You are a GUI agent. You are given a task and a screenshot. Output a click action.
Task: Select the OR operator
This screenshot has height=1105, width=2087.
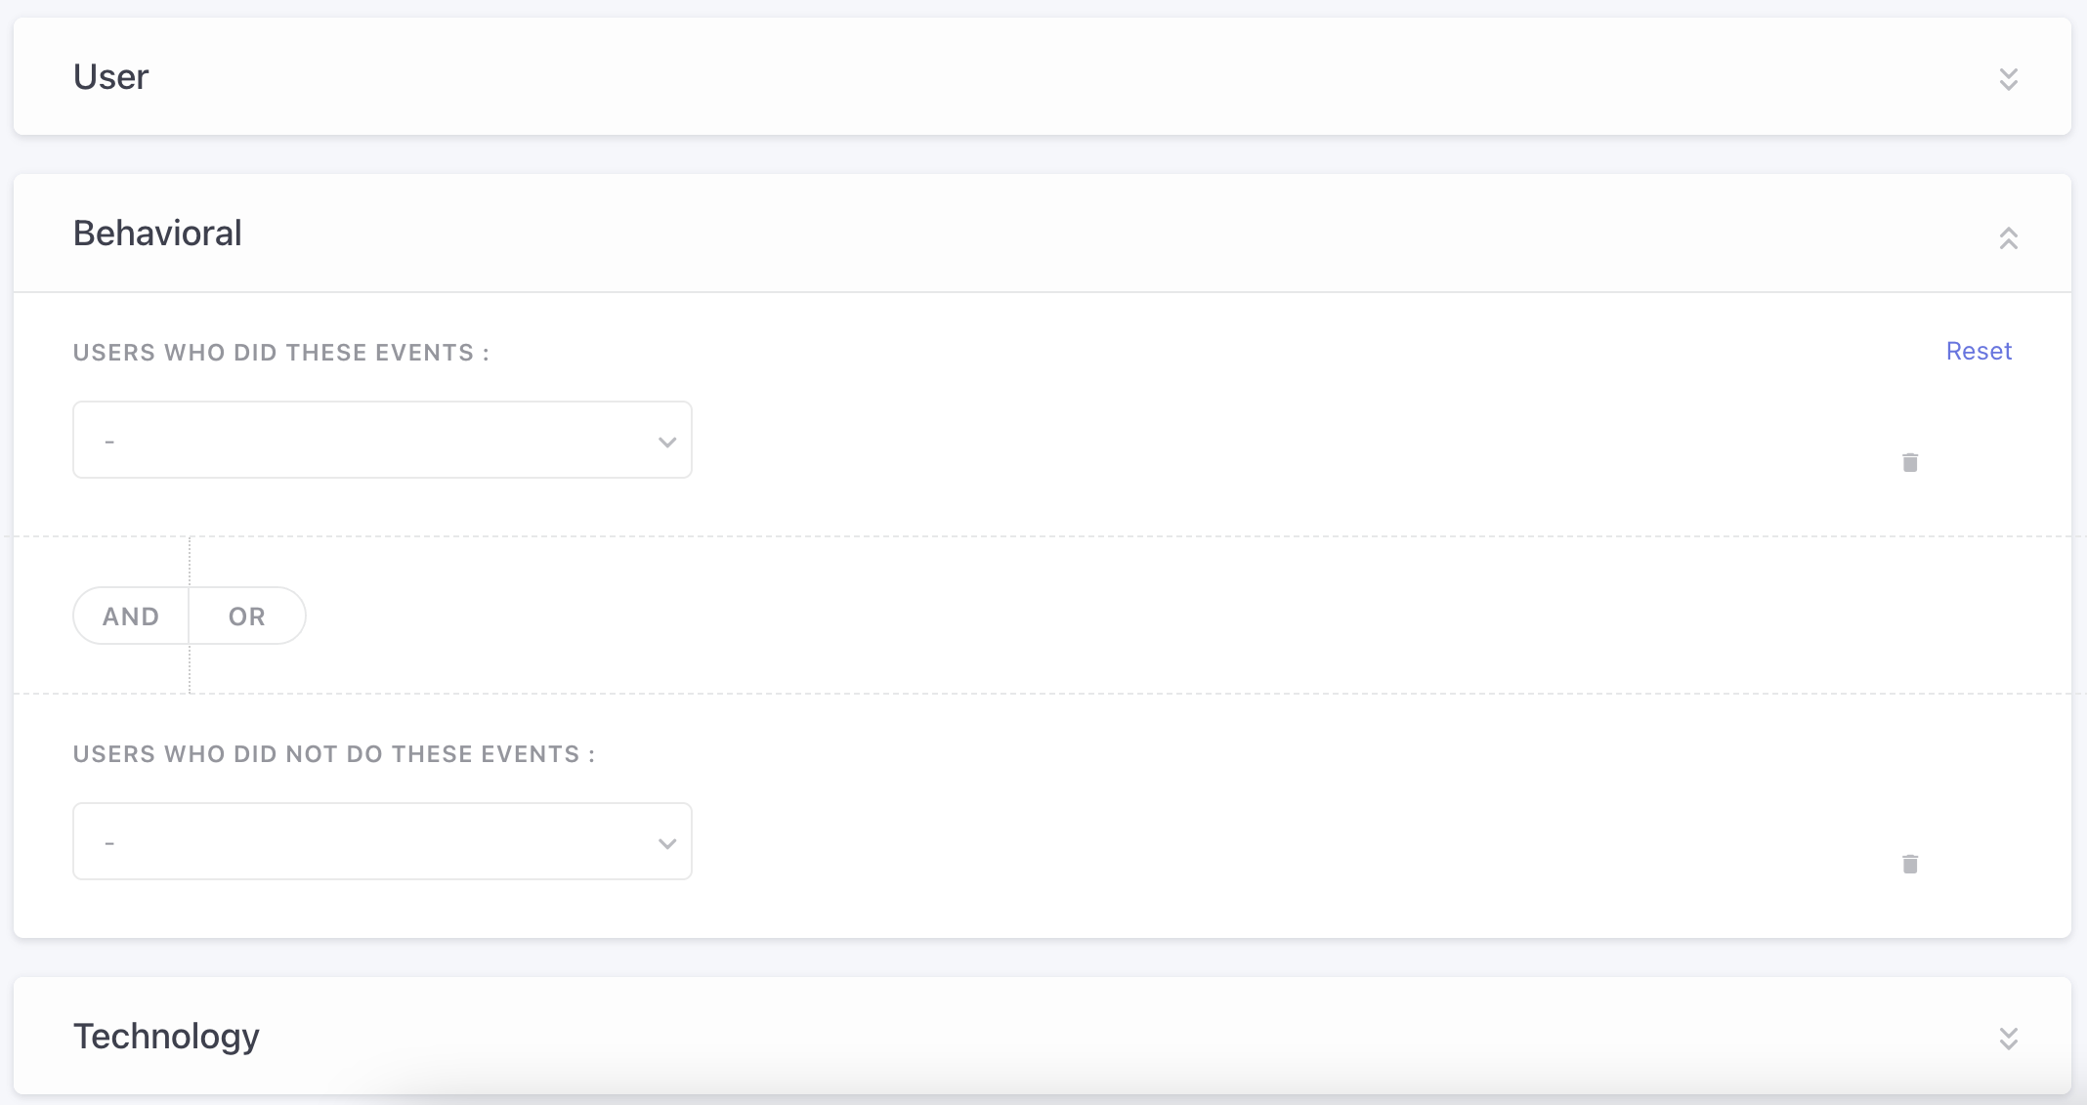pos(247,616)
